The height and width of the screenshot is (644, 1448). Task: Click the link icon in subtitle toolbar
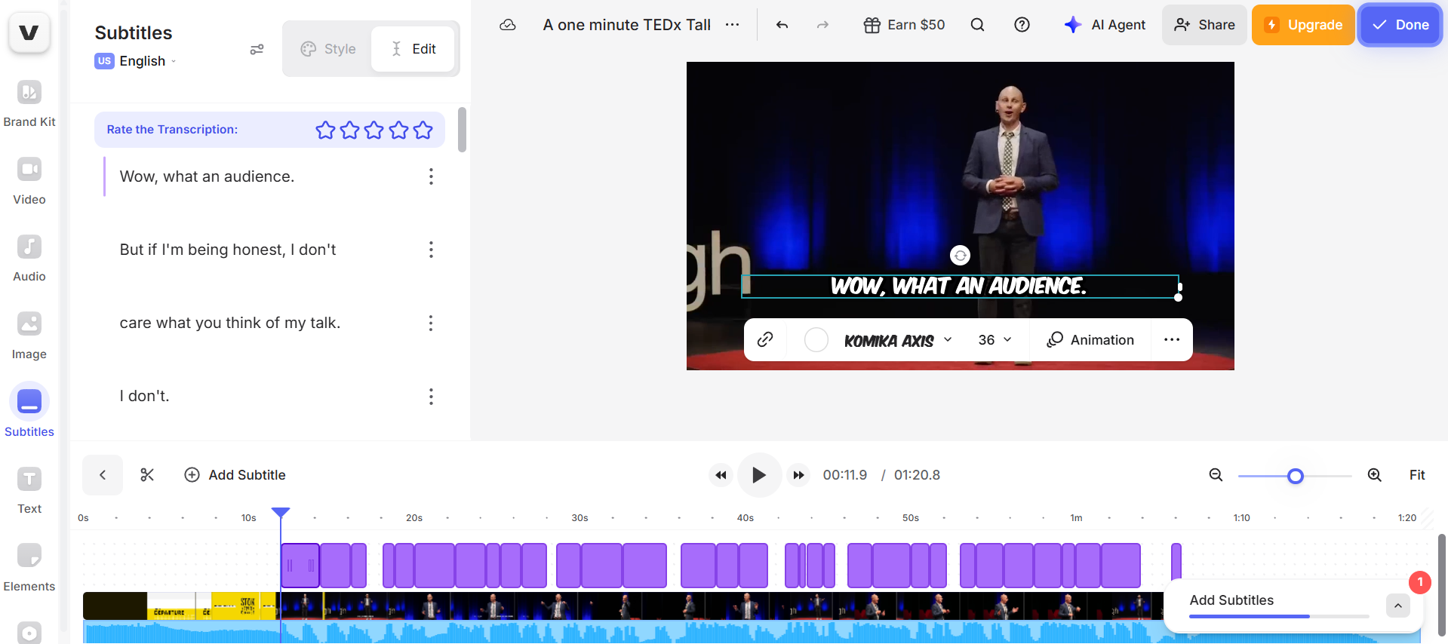pyautogui.click(x=765, y=340)
